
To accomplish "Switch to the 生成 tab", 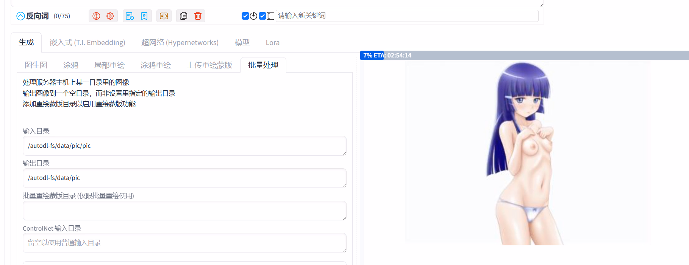I will click(x=26, y=42).
